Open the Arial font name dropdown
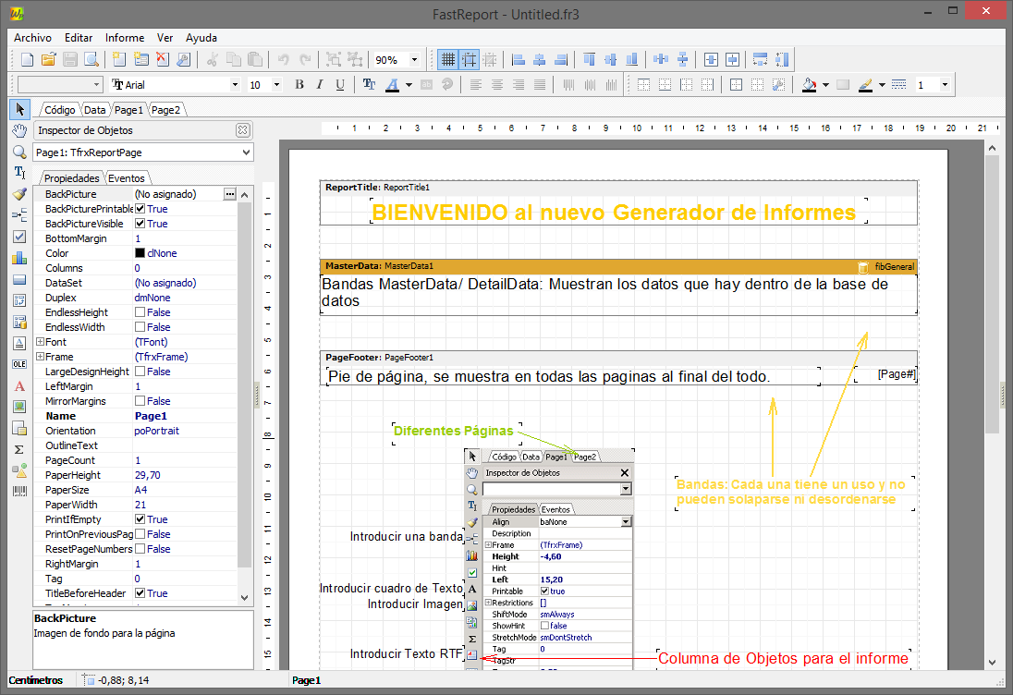 (235, 85)
